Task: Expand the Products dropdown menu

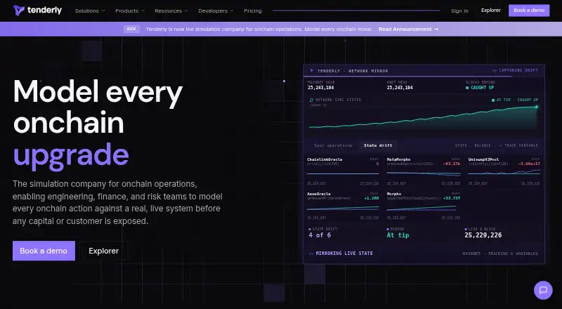Action: (130, 11)
